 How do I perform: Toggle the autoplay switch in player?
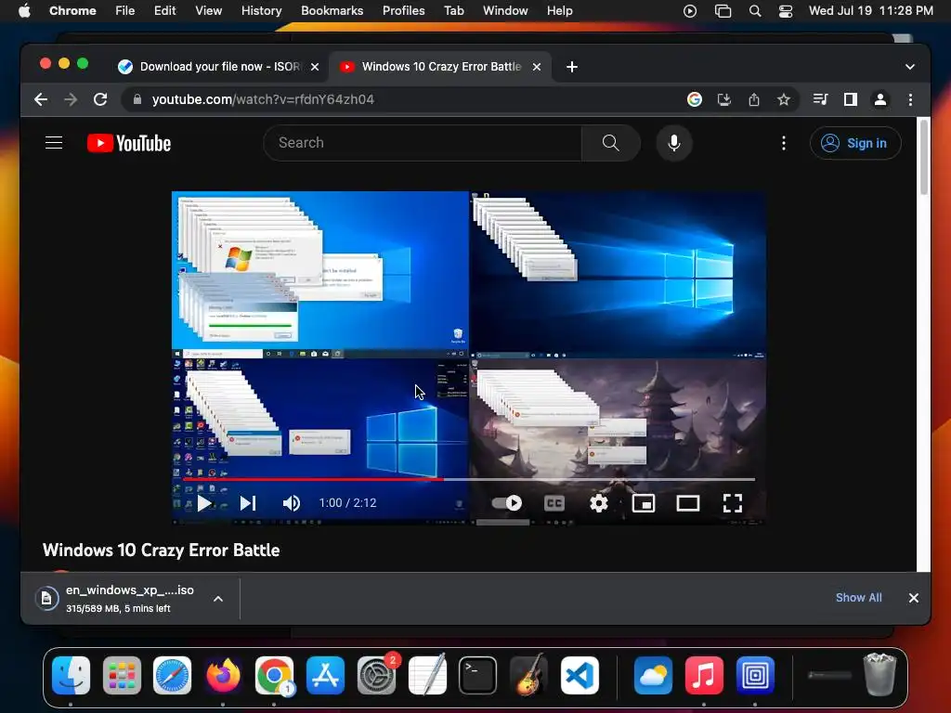506,503
